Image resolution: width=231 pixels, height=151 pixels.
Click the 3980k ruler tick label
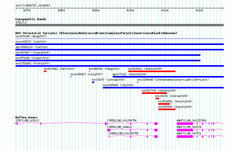point(61,10)
